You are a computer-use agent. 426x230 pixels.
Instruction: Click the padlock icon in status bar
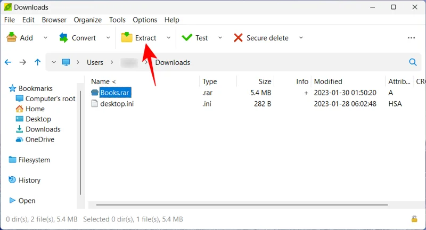pyautogui.click(x=414, y=219)
